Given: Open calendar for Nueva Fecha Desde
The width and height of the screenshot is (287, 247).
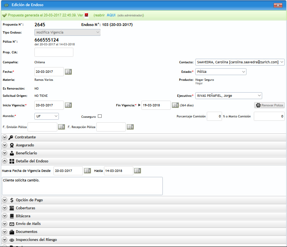Looking at the screenshot, I should pyautogui.click(x=87, y=171).
